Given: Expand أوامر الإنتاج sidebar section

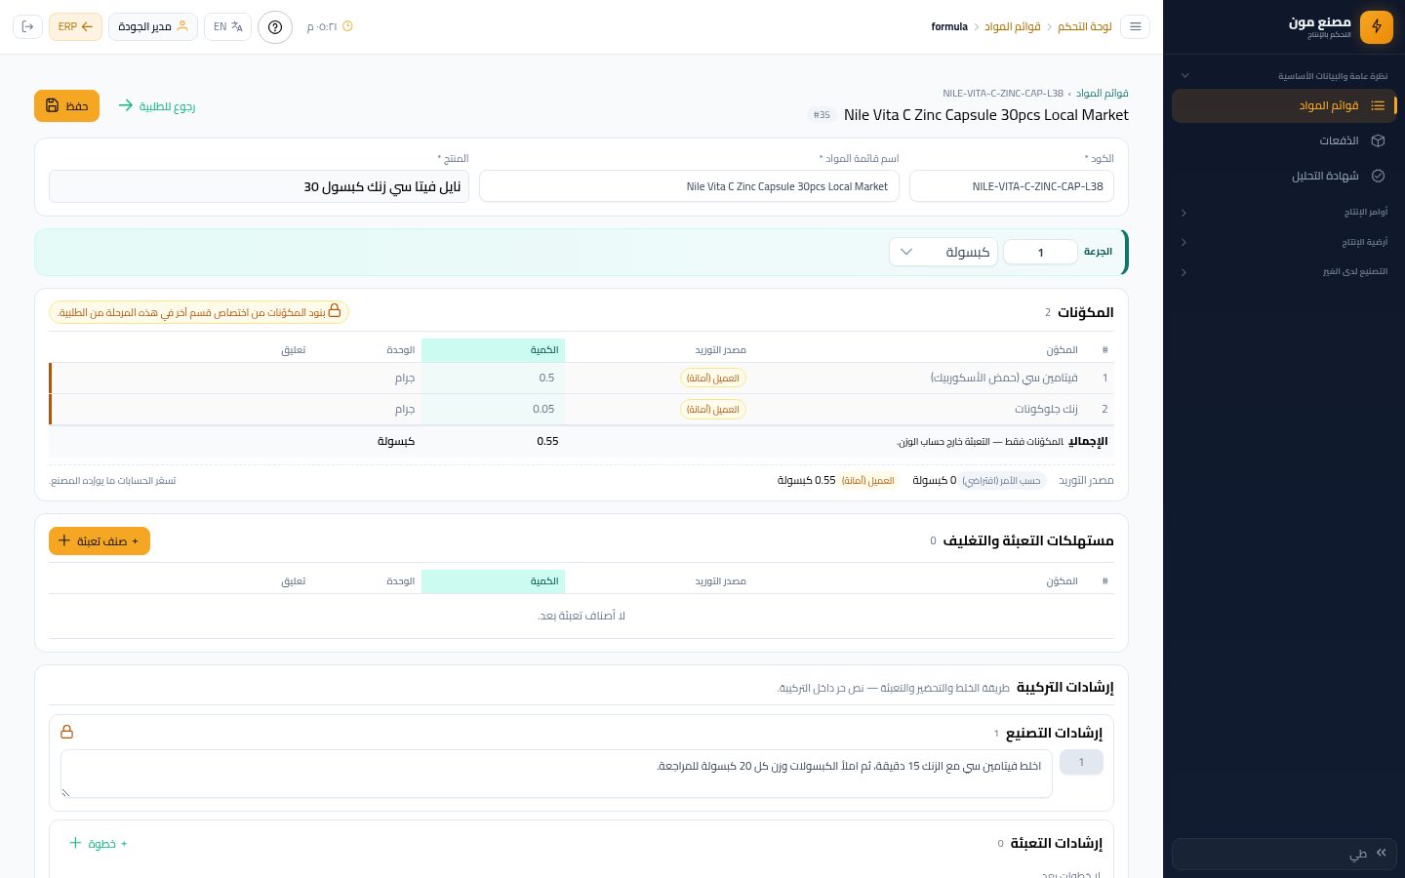Looking at the screenshot, I should click(1283, 212).
